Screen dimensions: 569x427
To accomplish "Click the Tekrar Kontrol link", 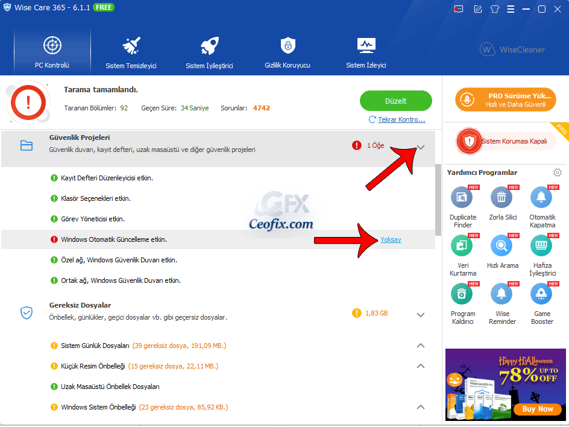I will click(401, 119).
